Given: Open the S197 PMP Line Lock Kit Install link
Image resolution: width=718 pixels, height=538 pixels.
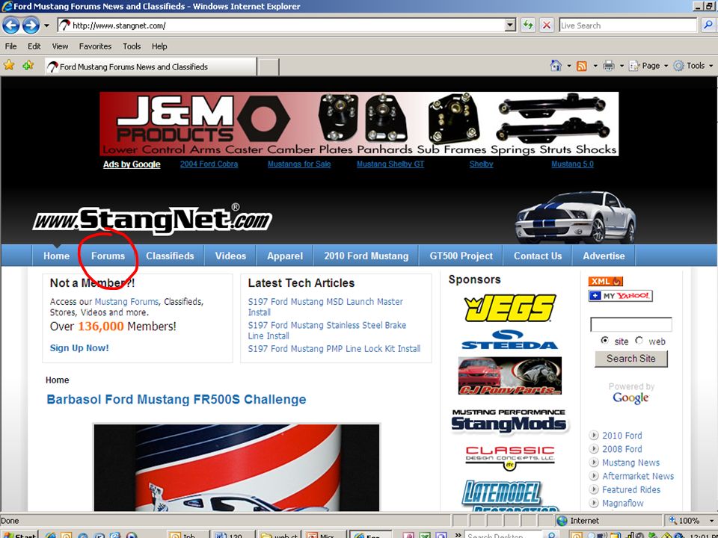Looking at the screenshot, I should click(334, 349).
